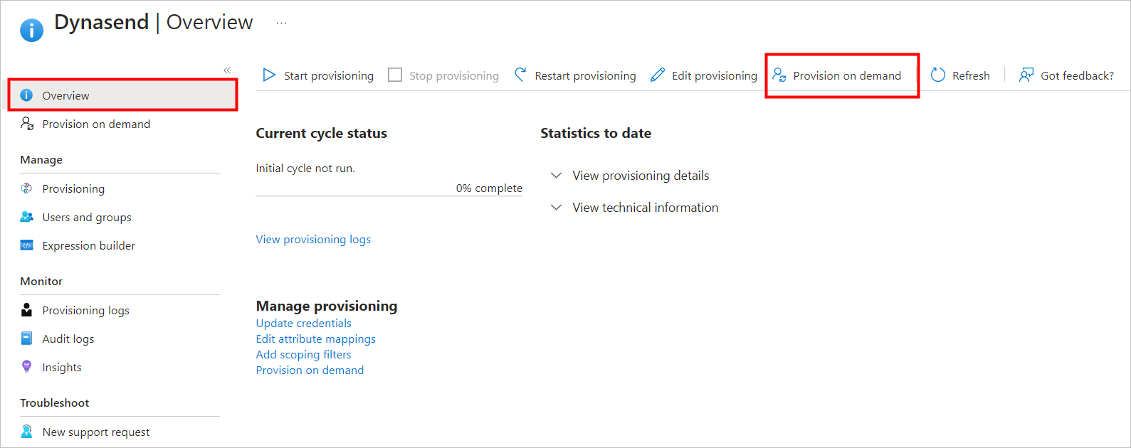Screen dimensions: 1131x448
Task: Click the Audit logs icon in sidebar
Action: [x=26, y=338]
